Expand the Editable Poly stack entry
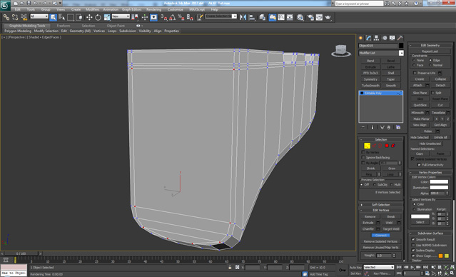This screenshot has width=456, height=277. tap(362, 93)
